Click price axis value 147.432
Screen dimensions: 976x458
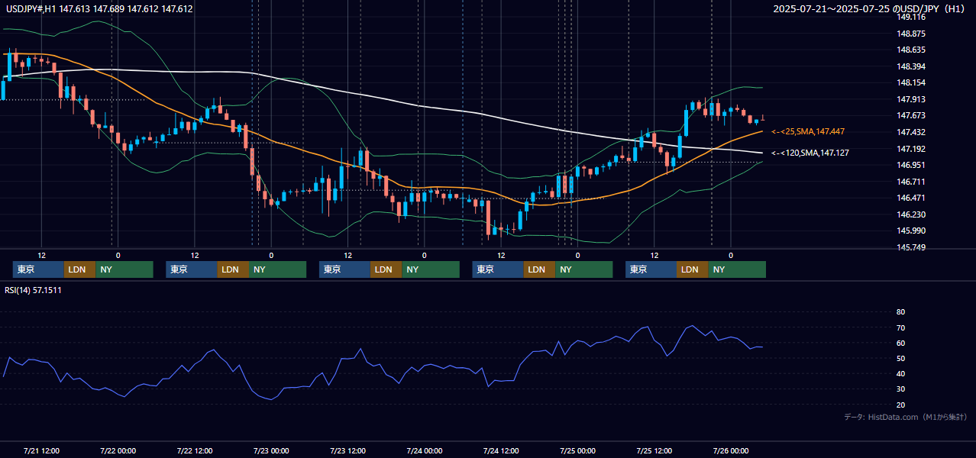(x=912, y=132)
